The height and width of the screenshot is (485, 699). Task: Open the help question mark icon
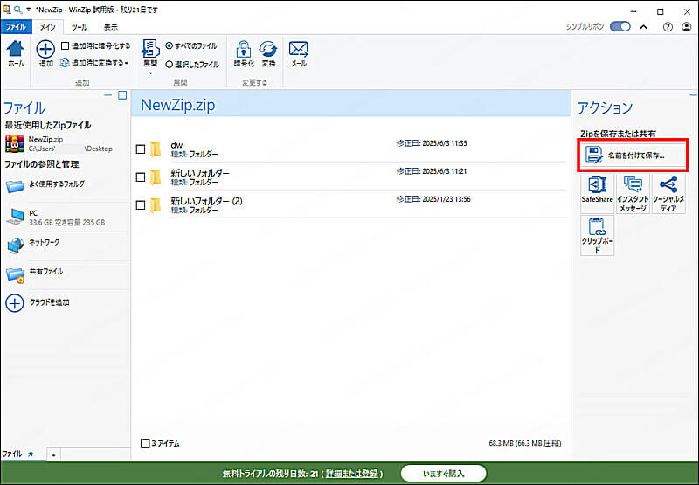click(x=668, y=27)
